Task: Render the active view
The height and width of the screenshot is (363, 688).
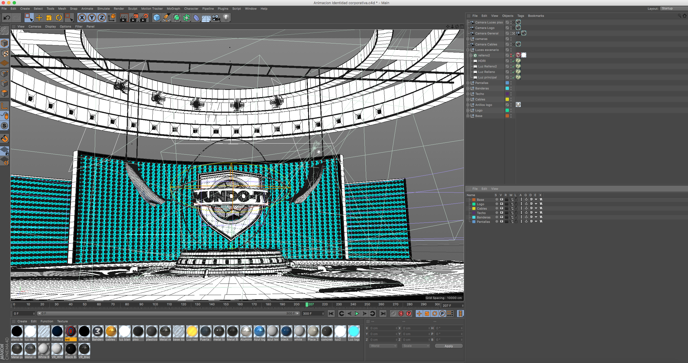Action: (124, 18)
